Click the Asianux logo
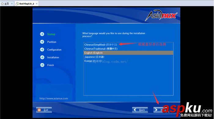This screenshot has height=119, width=214. (161, 15)
